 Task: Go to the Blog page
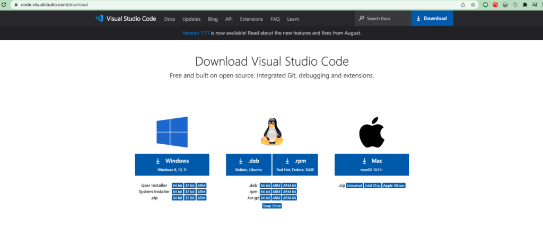(x=213, y=19)
